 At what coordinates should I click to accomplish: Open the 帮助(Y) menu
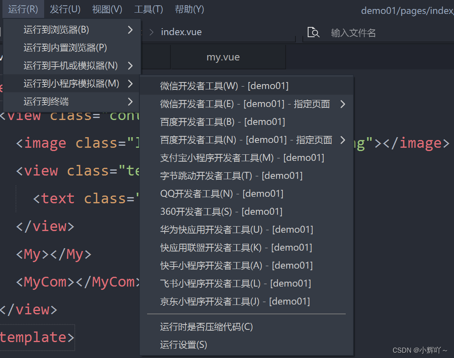point(189,9)
